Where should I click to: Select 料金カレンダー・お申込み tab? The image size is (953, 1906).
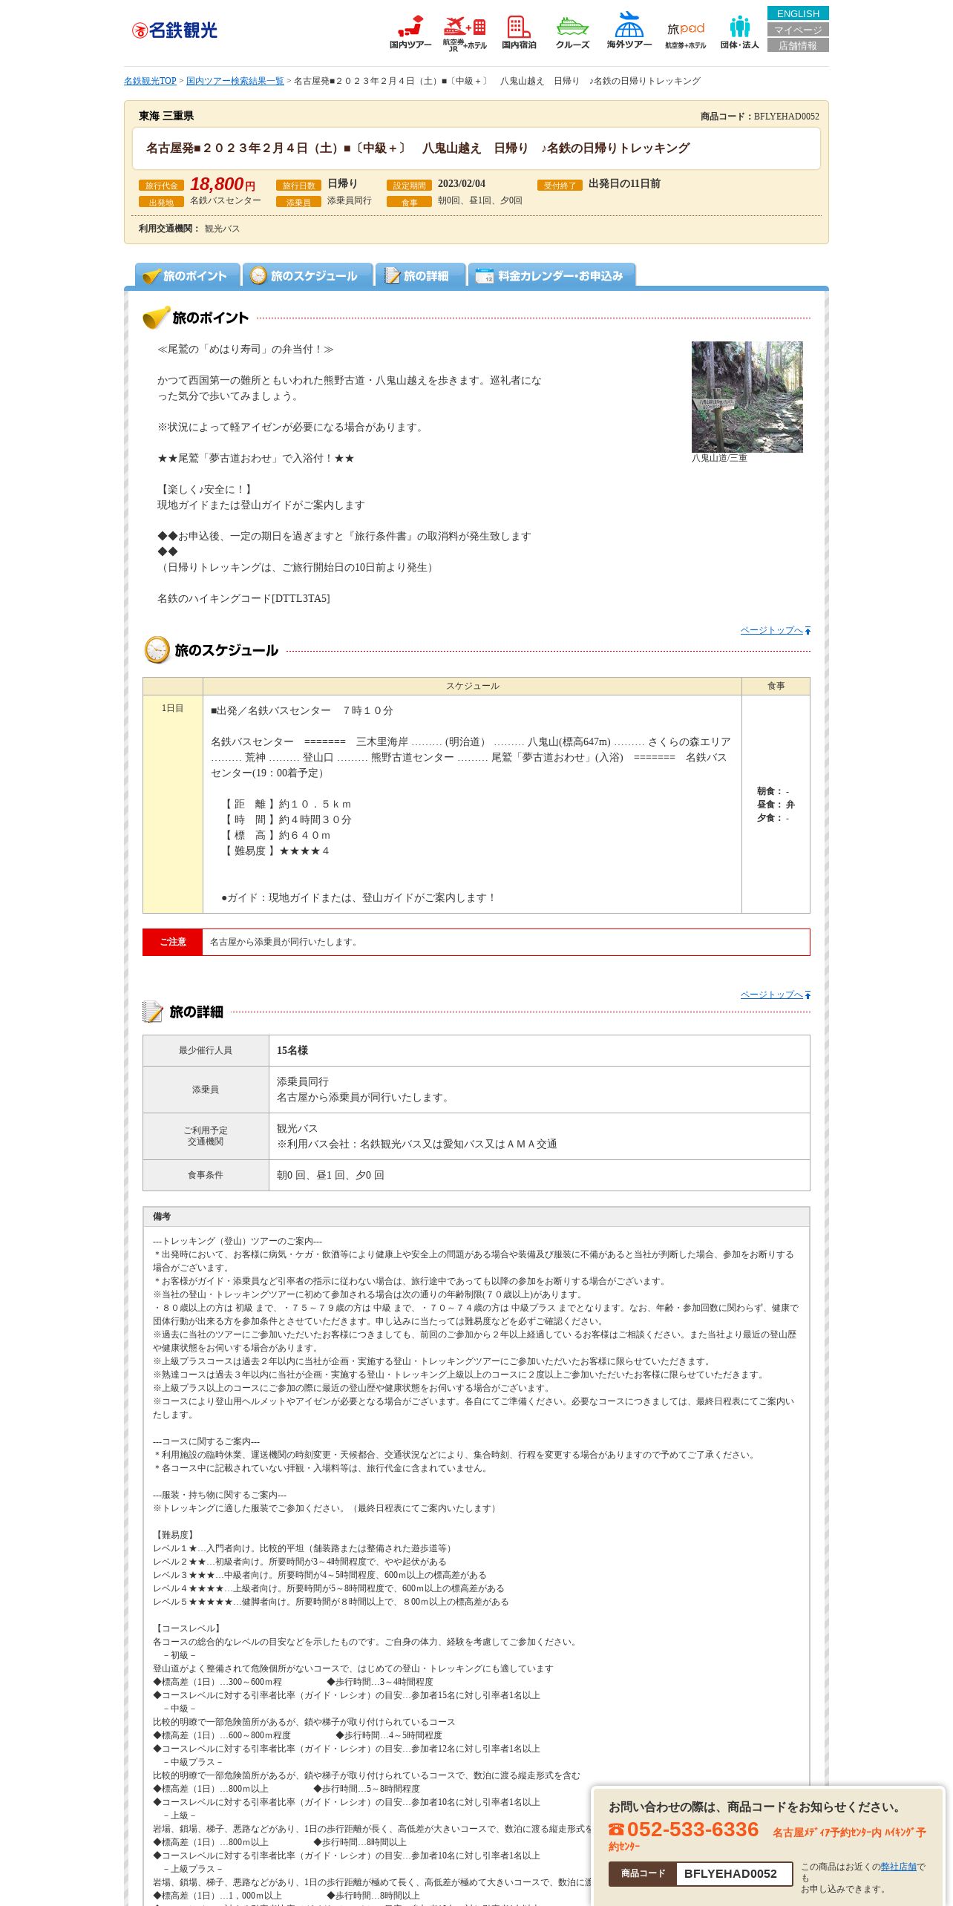click(x=551, y=275)
